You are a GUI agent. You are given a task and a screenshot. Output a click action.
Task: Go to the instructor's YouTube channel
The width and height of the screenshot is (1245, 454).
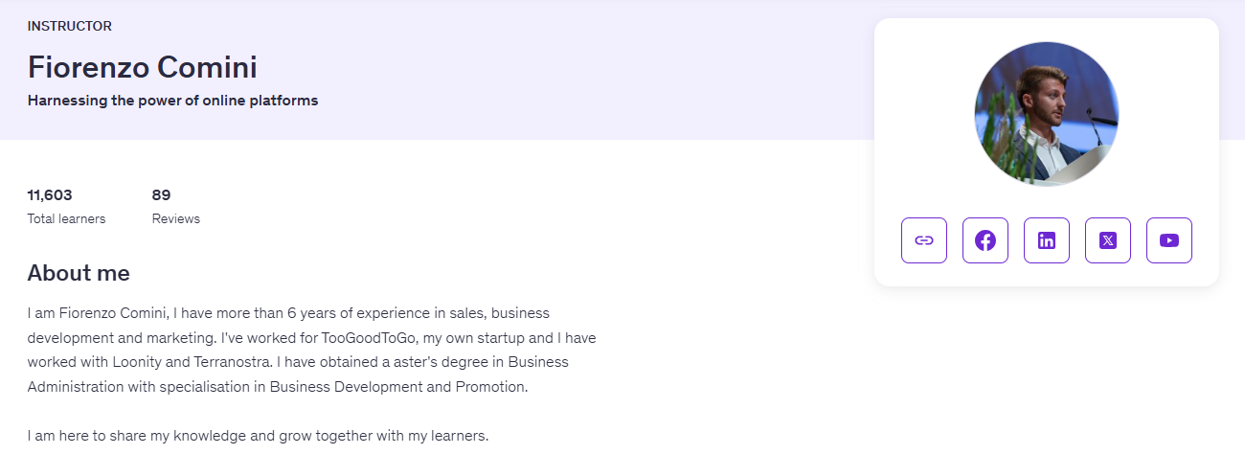click(1169, 240)
